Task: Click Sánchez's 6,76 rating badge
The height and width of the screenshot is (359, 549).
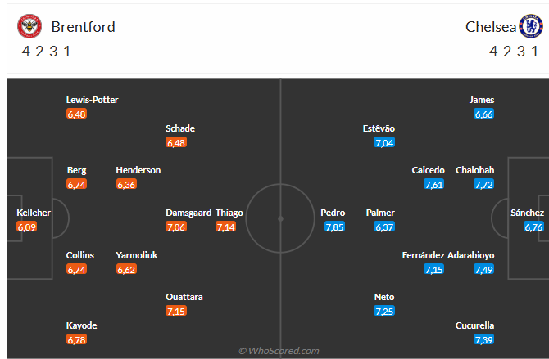Action: point(533,227)
